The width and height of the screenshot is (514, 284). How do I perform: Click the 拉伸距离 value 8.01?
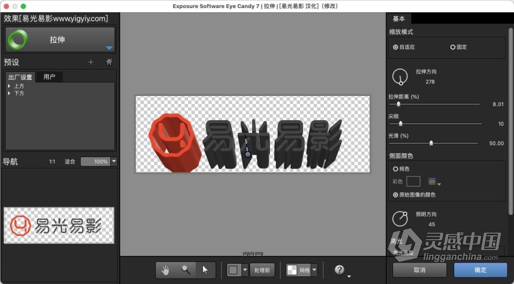(x=498, y=104)
